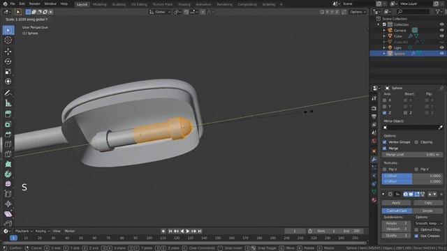Open the Material properties tab
The height and width of the screenshot is (251, 447).
[x=374, y=200]
